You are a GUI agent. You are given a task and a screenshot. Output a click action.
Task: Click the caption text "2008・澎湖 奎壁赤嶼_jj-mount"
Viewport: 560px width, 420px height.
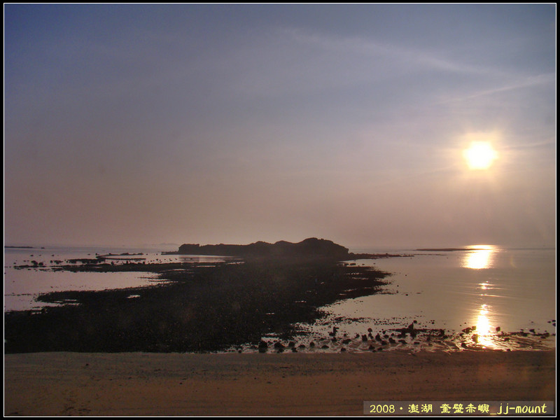click(x=458, y=408)
